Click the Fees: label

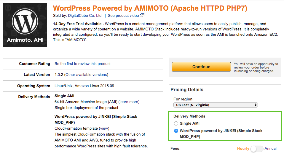(175, 149)
